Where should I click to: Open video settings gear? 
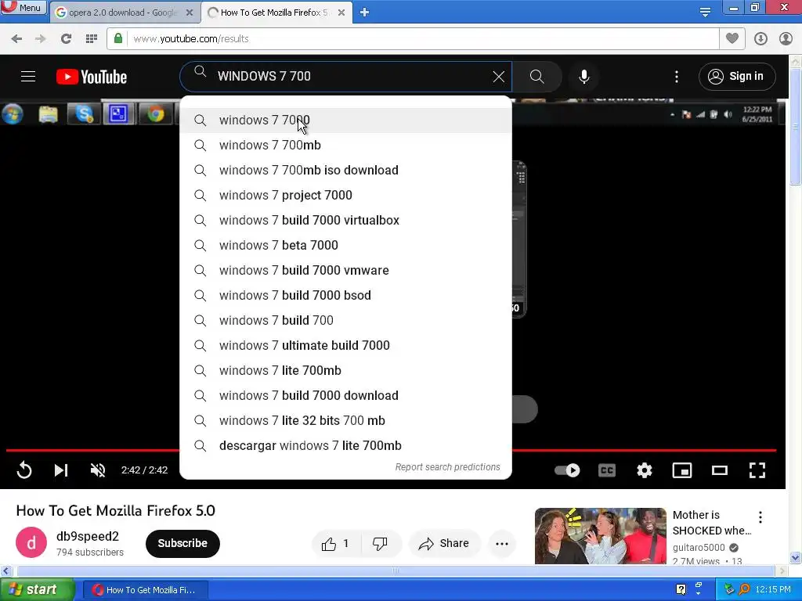coord(645,470)
